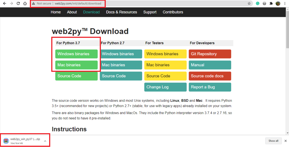The image size is (289, 147).
Task: Open the Extensions puzzle piece icon
Action: point(271,4)
